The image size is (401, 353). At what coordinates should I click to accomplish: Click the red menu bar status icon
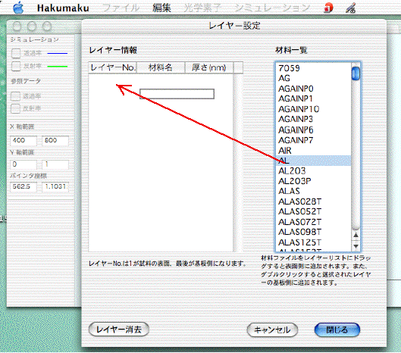tap(329, 8)
